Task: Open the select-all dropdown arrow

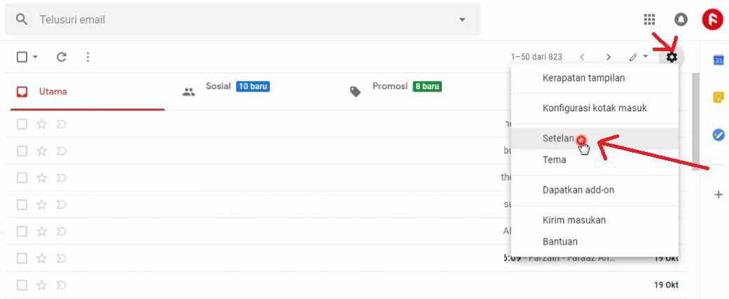Action: (36, 57)
